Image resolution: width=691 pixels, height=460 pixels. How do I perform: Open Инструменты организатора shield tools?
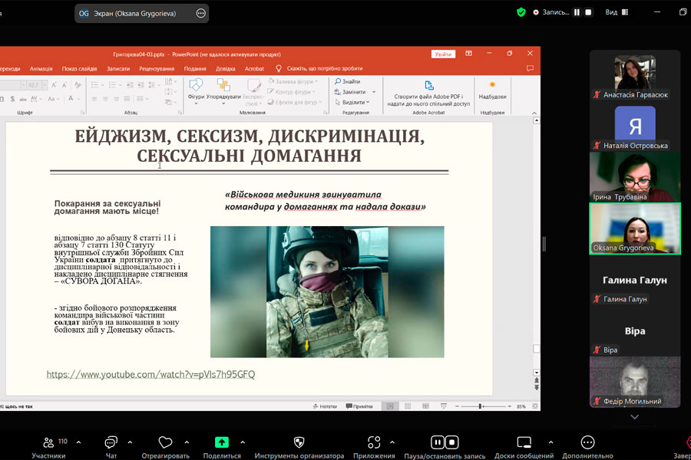[x=299, y=442]
